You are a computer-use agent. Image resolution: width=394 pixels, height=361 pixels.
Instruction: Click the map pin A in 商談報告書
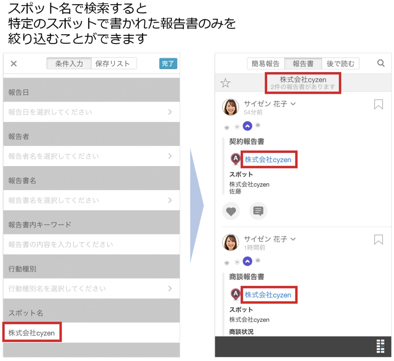pos(235,294)
